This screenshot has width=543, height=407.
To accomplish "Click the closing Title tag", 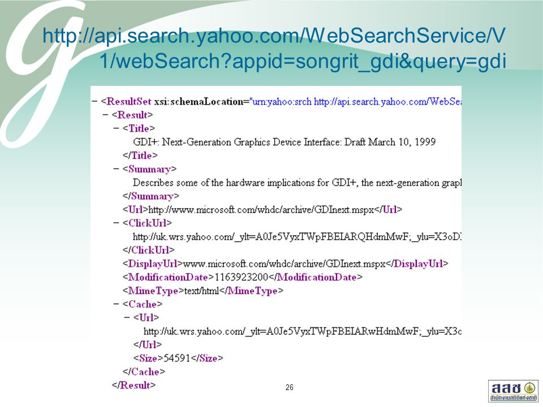I will [140, 155].
